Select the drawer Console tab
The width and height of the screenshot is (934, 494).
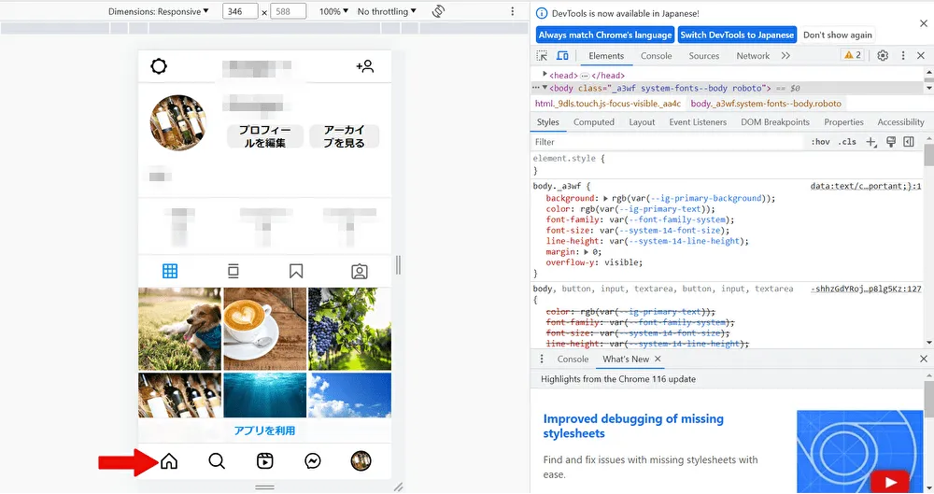573,359
